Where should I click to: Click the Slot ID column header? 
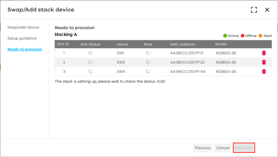point(64,44)
